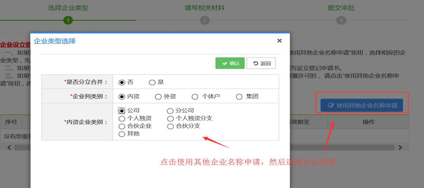This screenshot has height=188, width=424.
Task: Select 公司 radio option
Action: [x=122, y=111]
